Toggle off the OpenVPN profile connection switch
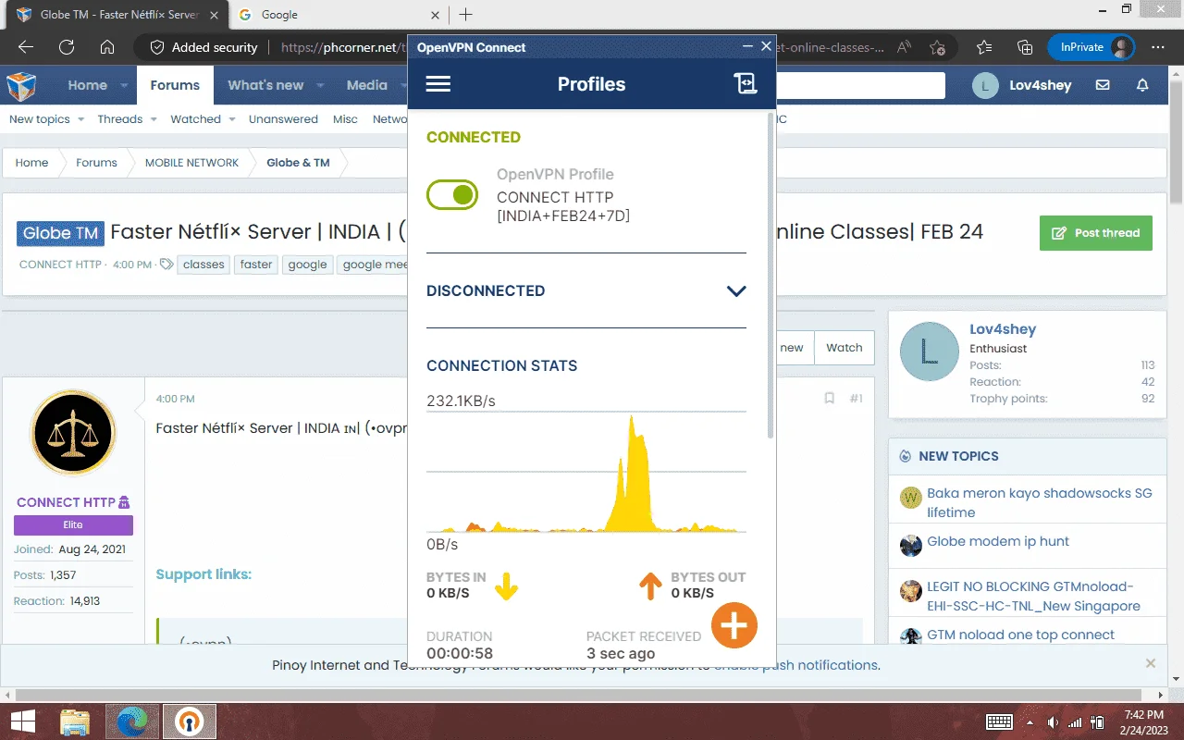The image size is (1184, 740). [452, 194]
